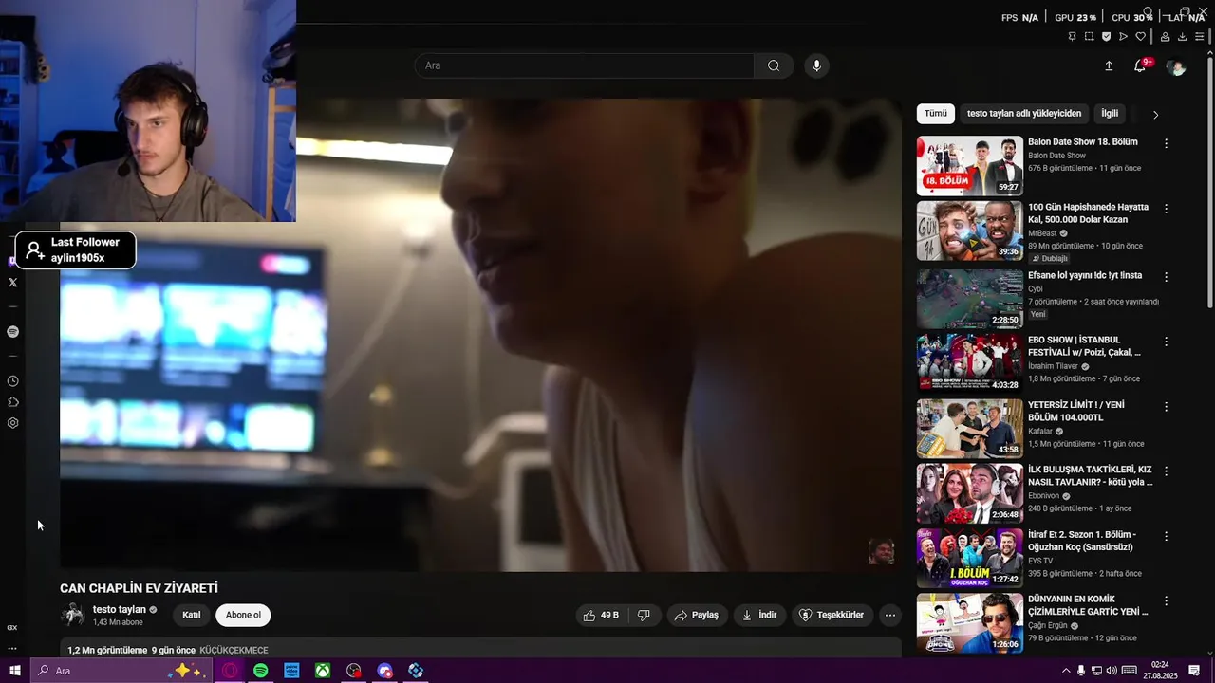
Task: Open EBO SHOW İstanbul Festivali thumbnail
Action: [969, 361]
